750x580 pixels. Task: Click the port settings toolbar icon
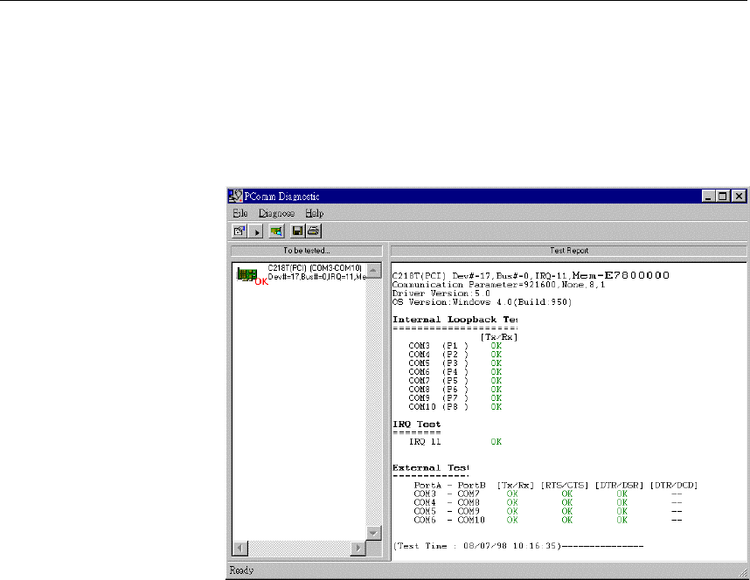click(240, 231)
